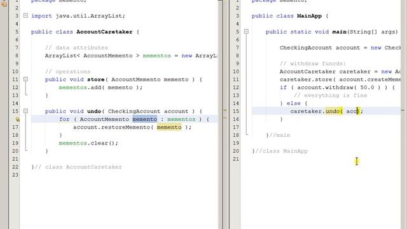Click the 'mementos.clear();' statement
The image size is (407, 229).
88,143
